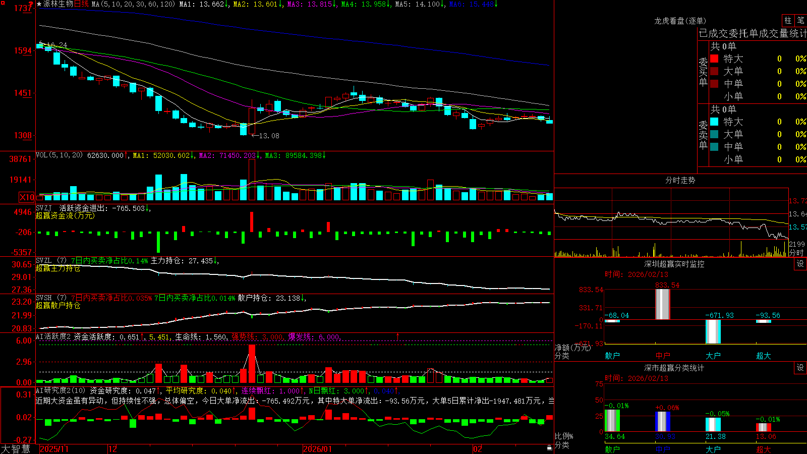The image size is (807, 454).
Task: Click the 13.06 超大 percentage bar
Action: (764, 427)
